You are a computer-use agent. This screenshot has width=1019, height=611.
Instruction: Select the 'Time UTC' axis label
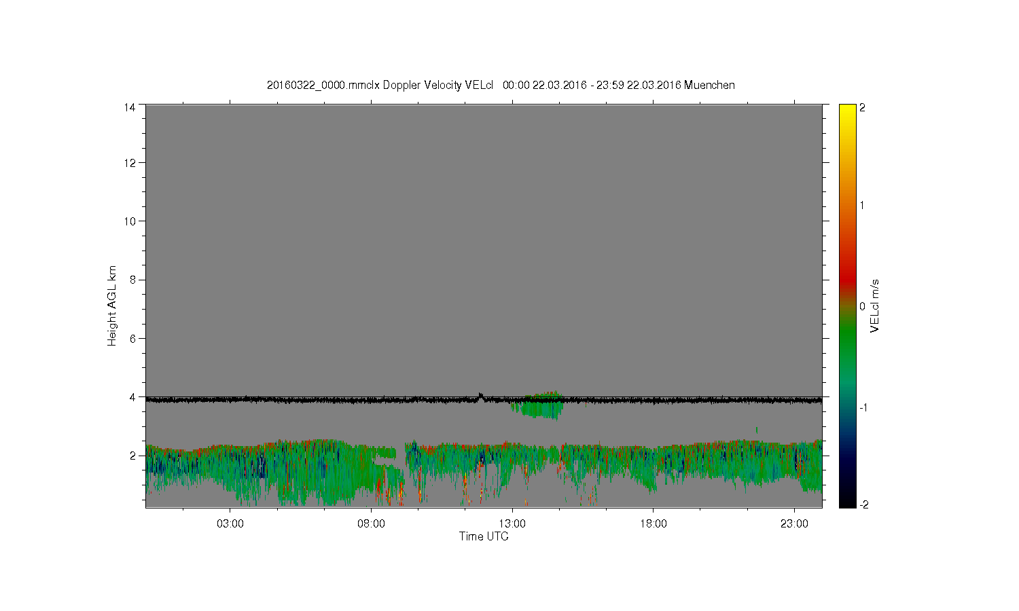point(484,536)
